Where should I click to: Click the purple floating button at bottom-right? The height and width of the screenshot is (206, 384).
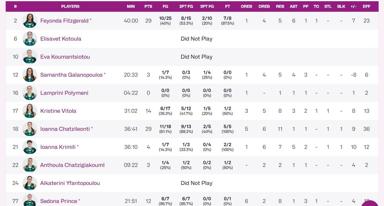[371, 202]
